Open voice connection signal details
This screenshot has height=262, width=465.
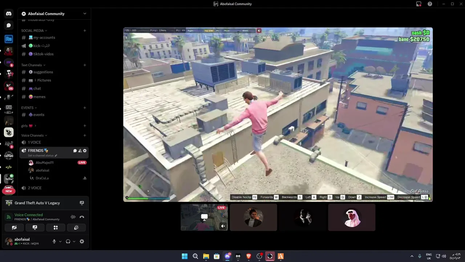[x=9, y=217]
